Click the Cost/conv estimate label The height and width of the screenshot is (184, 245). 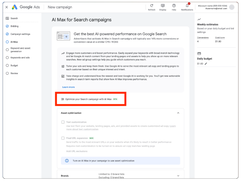pos(220,38)
